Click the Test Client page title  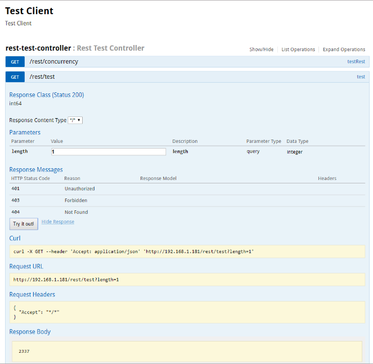29,11
